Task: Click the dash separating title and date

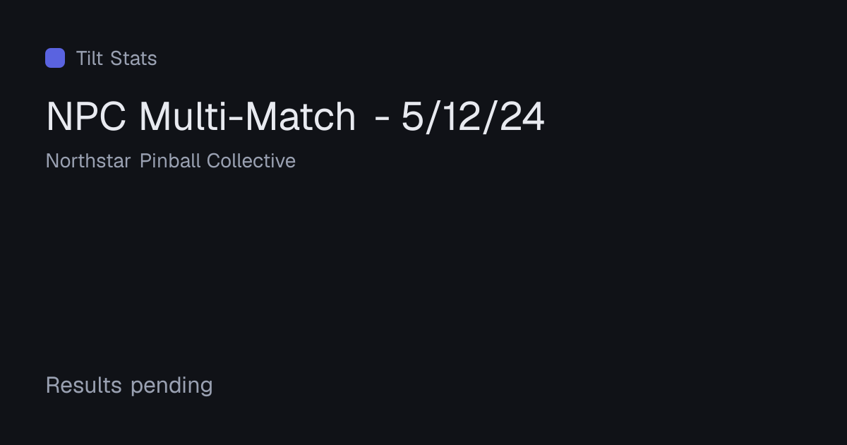Action: click(382, 119)
